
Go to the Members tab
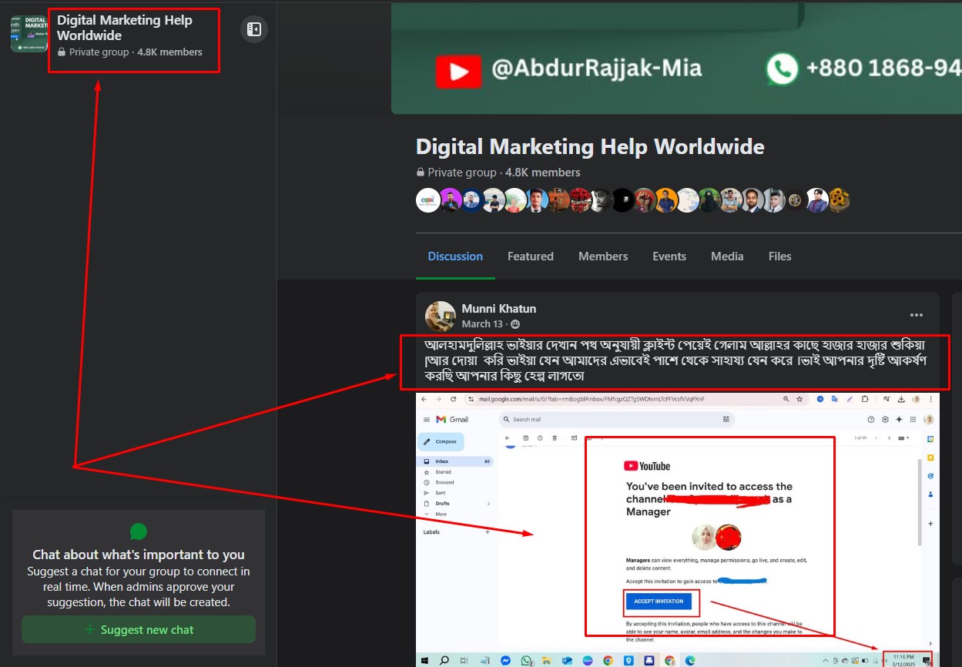coord(603,256)
